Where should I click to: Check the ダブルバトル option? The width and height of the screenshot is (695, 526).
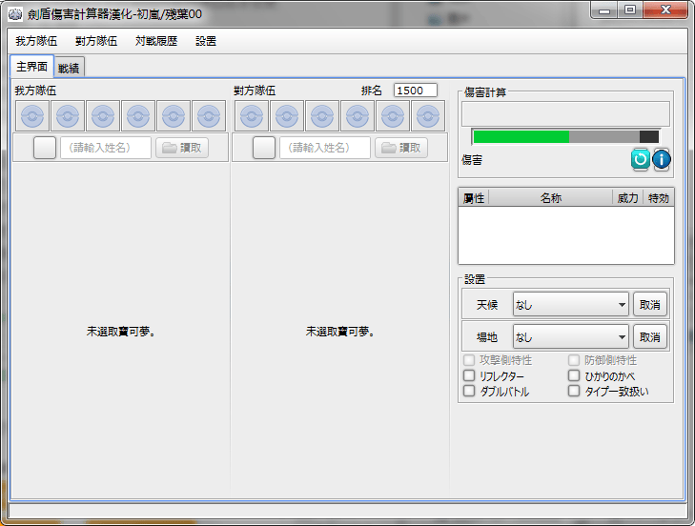[469, 391]
